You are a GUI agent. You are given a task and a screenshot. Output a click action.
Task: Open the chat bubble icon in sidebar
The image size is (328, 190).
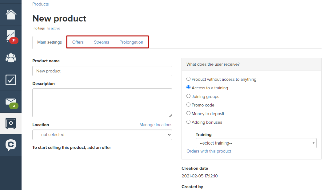[x=11, y=145]
